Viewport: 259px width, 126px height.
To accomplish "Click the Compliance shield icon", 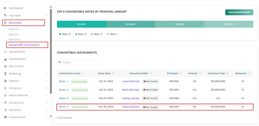I will click(x=6, y=103).
